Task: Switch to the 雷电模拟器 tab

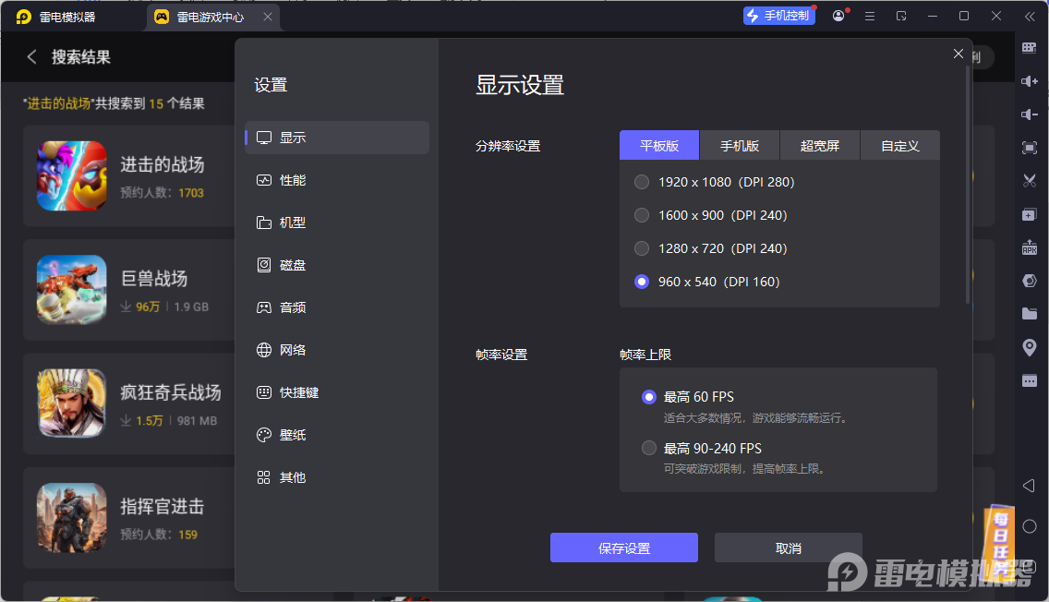Action: point(56,17)
